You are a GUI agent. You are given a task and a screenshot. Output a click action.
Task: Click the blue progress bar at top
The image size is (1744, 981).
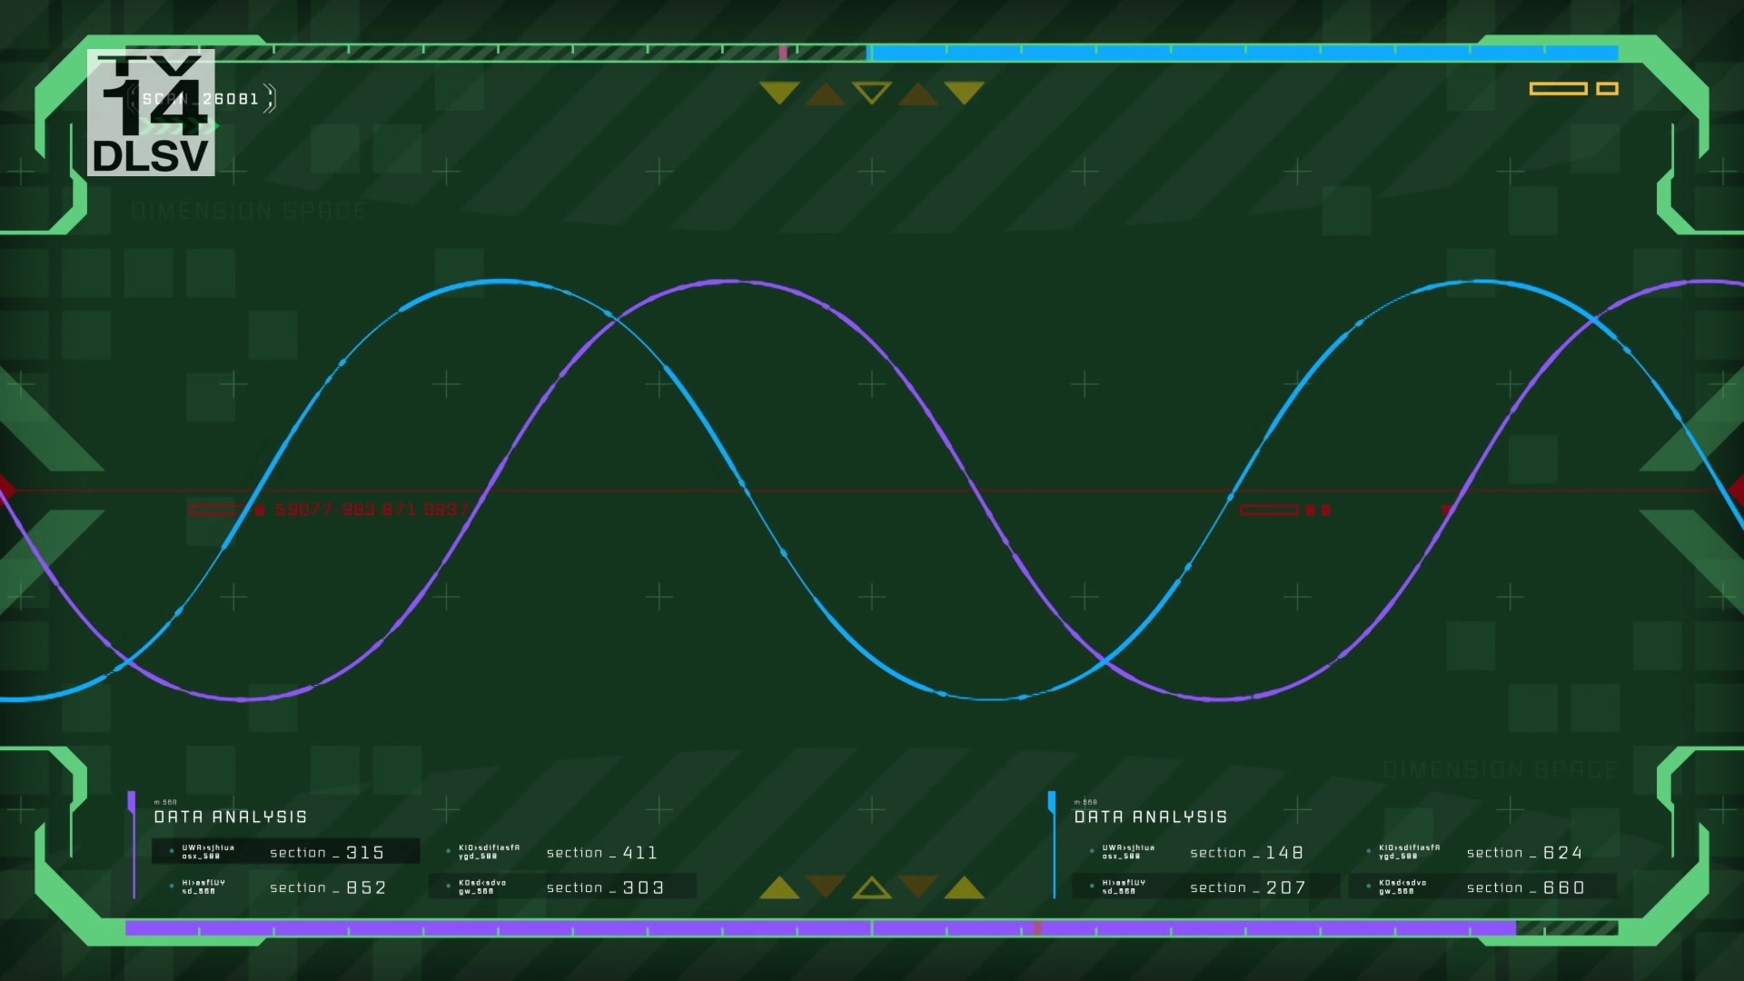[x=1244, y=54]
